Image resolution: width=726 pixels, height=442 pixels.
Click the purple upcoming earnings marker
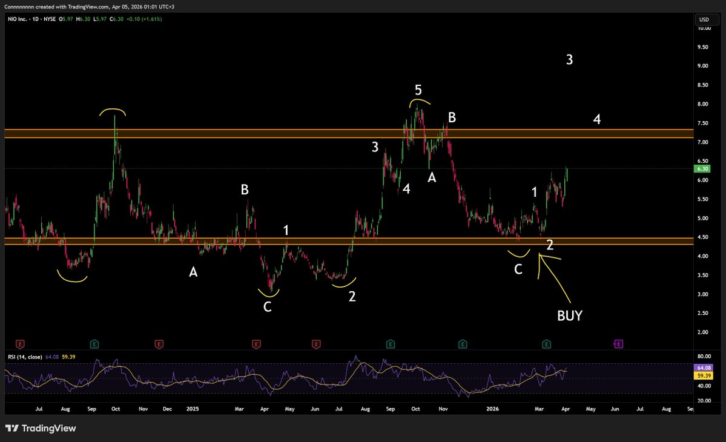point(618,344)
